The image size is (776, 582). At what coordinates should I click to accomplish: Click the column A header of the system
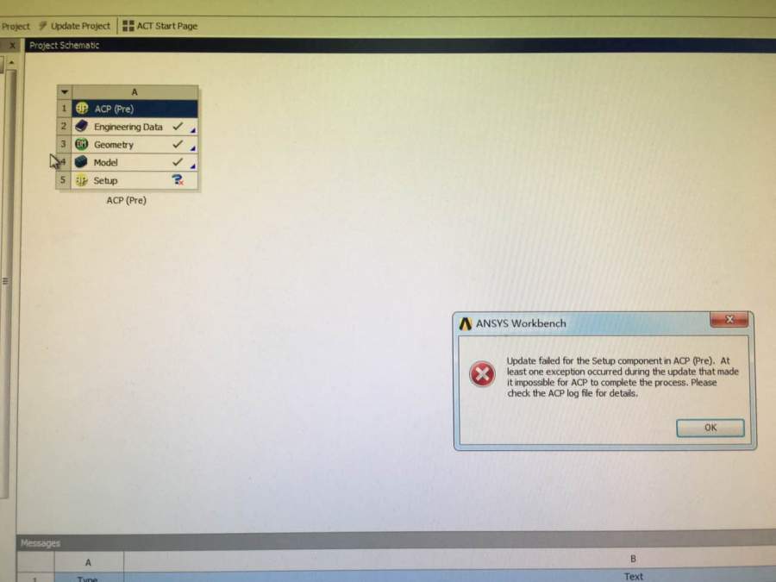[x=135, y=92]
